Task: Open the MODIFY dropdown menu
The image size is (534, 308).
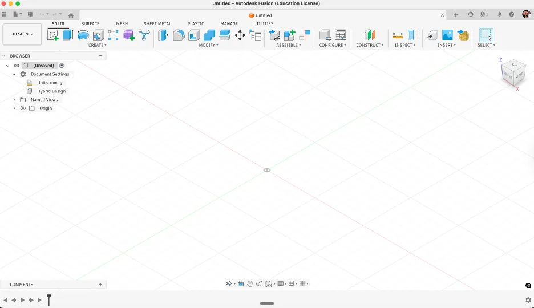Action: pos(208,45)
